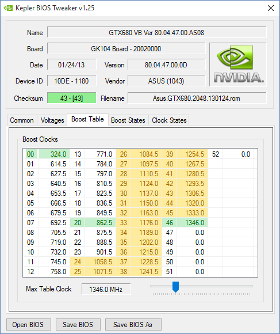280x334 pixels.
Task: Select boost clock cell 771.0
Action: (101, 154)
